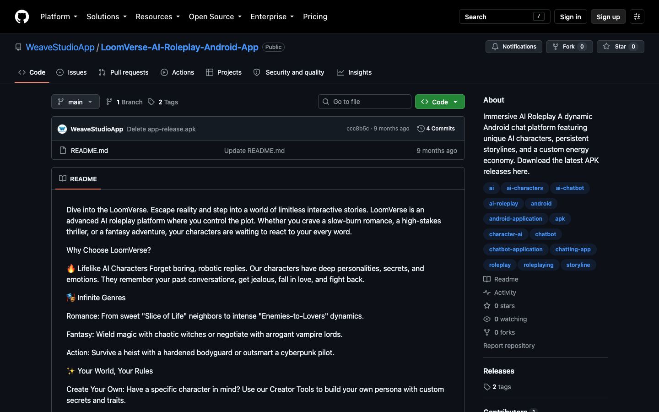Click the README book icon tab

63,179
